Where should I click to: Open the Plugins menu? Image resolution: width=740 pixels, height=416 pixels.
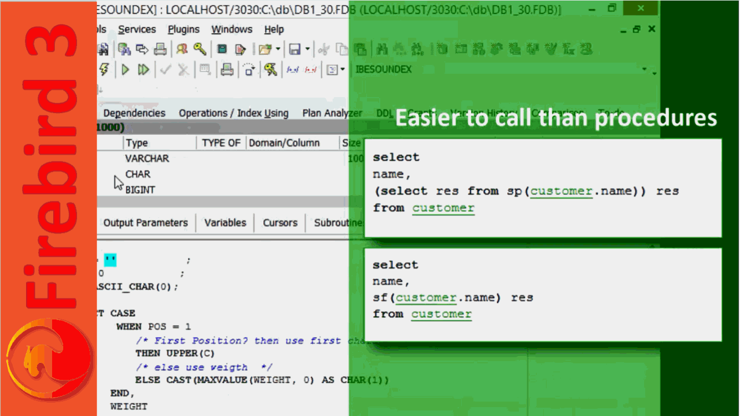click(x=183, y=29)
